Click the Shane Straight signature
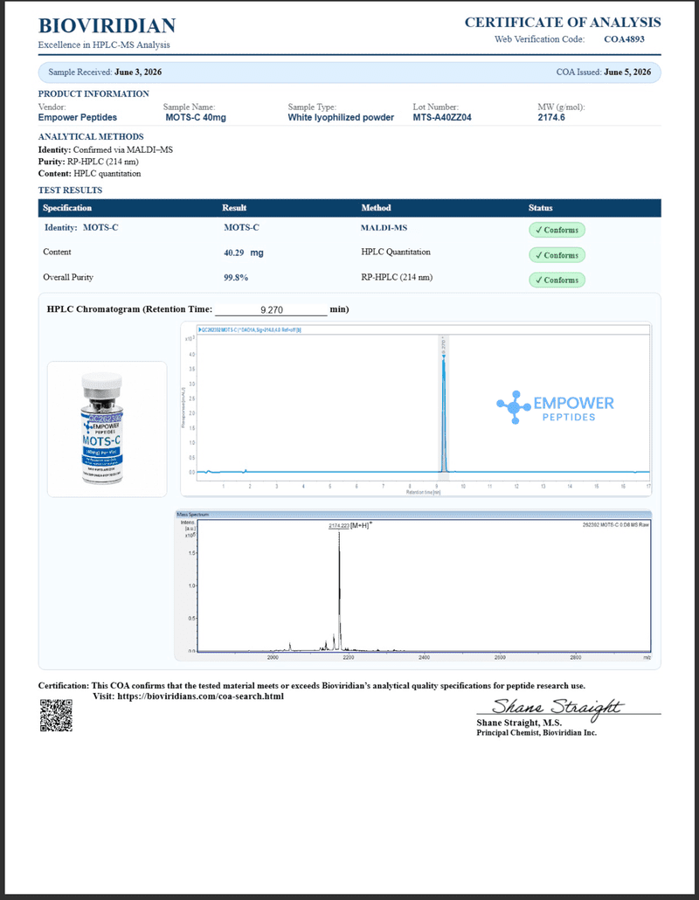This screenshot has height=900, width=699. (557, 707)
